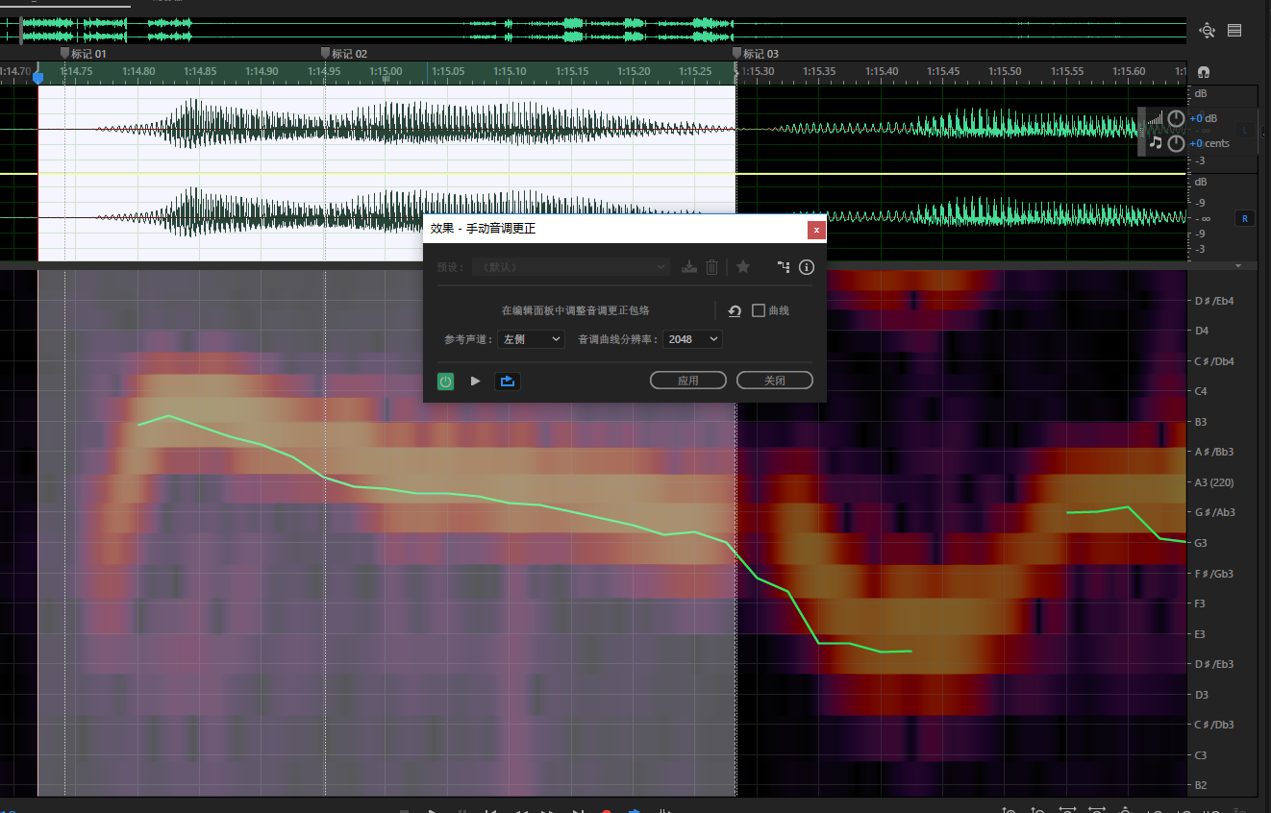Toggle the snapping magnet icon
1271x813 pixels.
click(1203, 72)
